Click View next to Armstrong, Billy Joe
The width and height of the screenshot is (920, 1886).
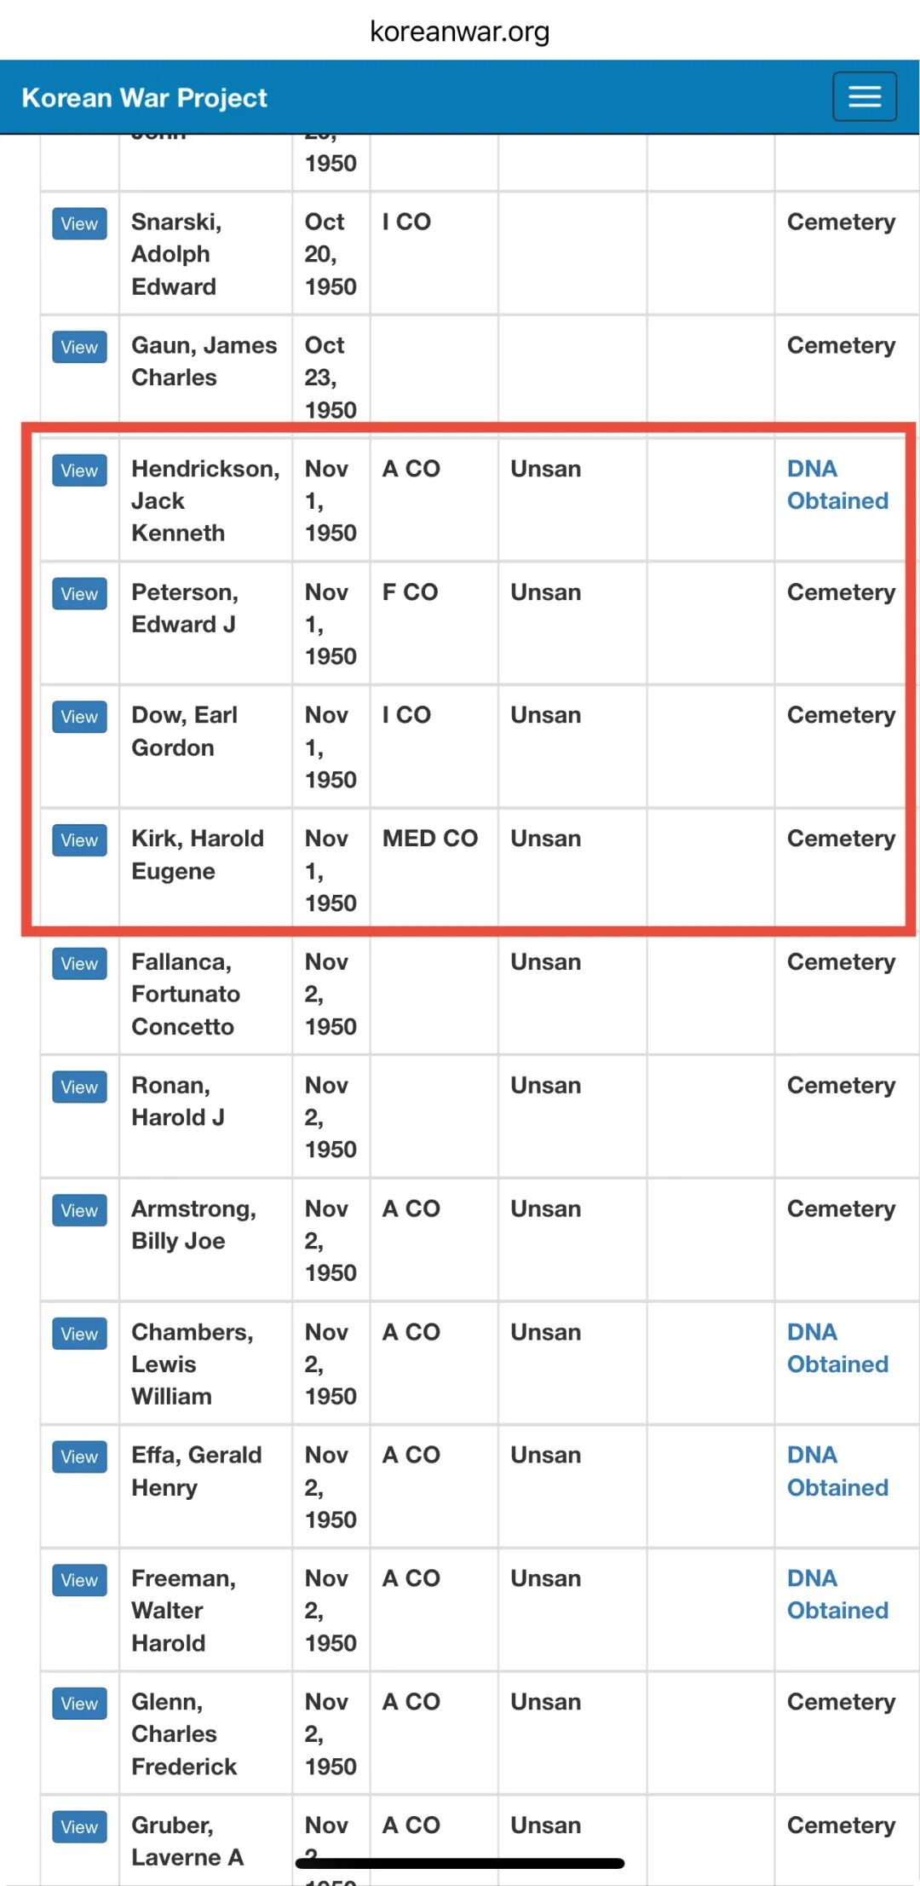pyautogui.click(x=79, y=1210)
